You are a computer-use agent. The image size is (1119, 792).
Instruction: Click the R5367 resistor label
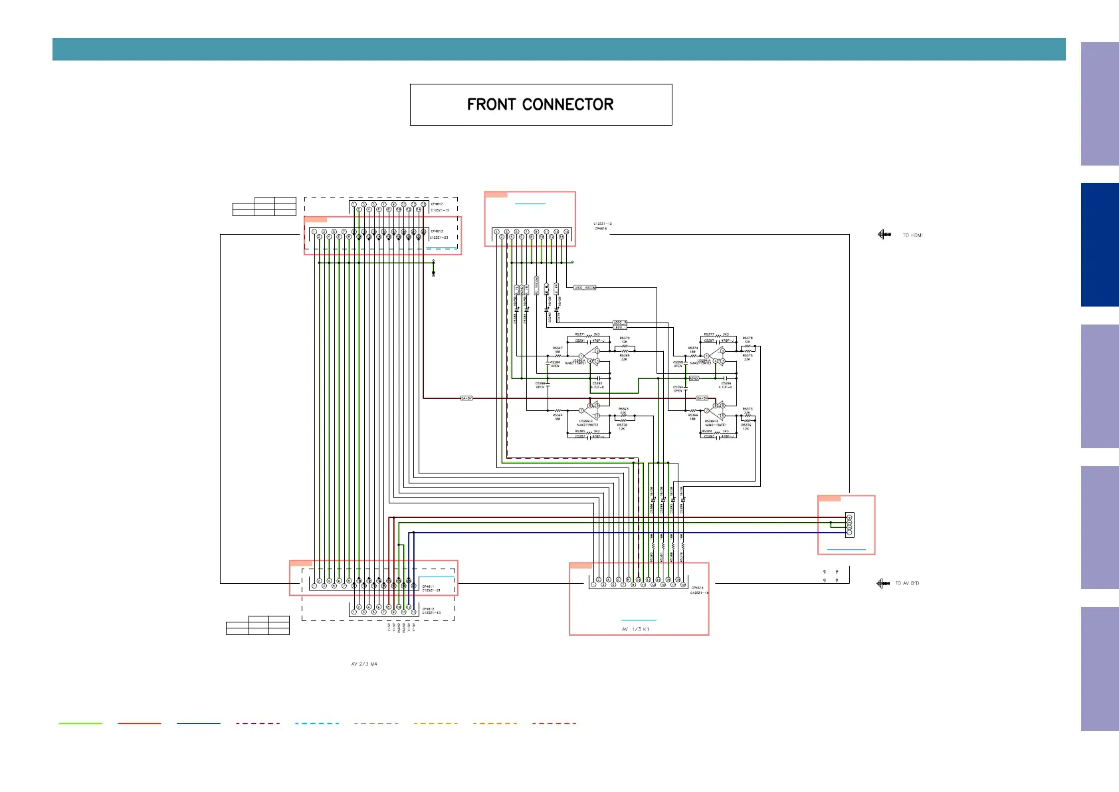pyautogui.click(x=558, y=348)
